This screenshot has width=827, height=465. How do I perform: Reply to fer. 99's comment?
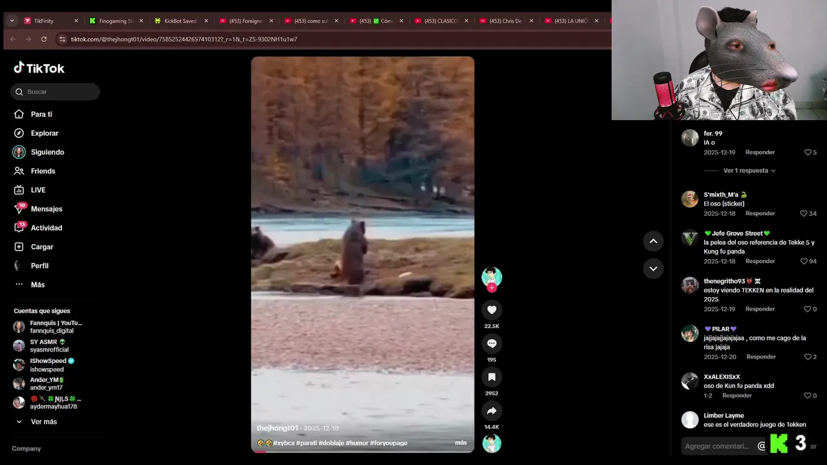click(760, 152)
